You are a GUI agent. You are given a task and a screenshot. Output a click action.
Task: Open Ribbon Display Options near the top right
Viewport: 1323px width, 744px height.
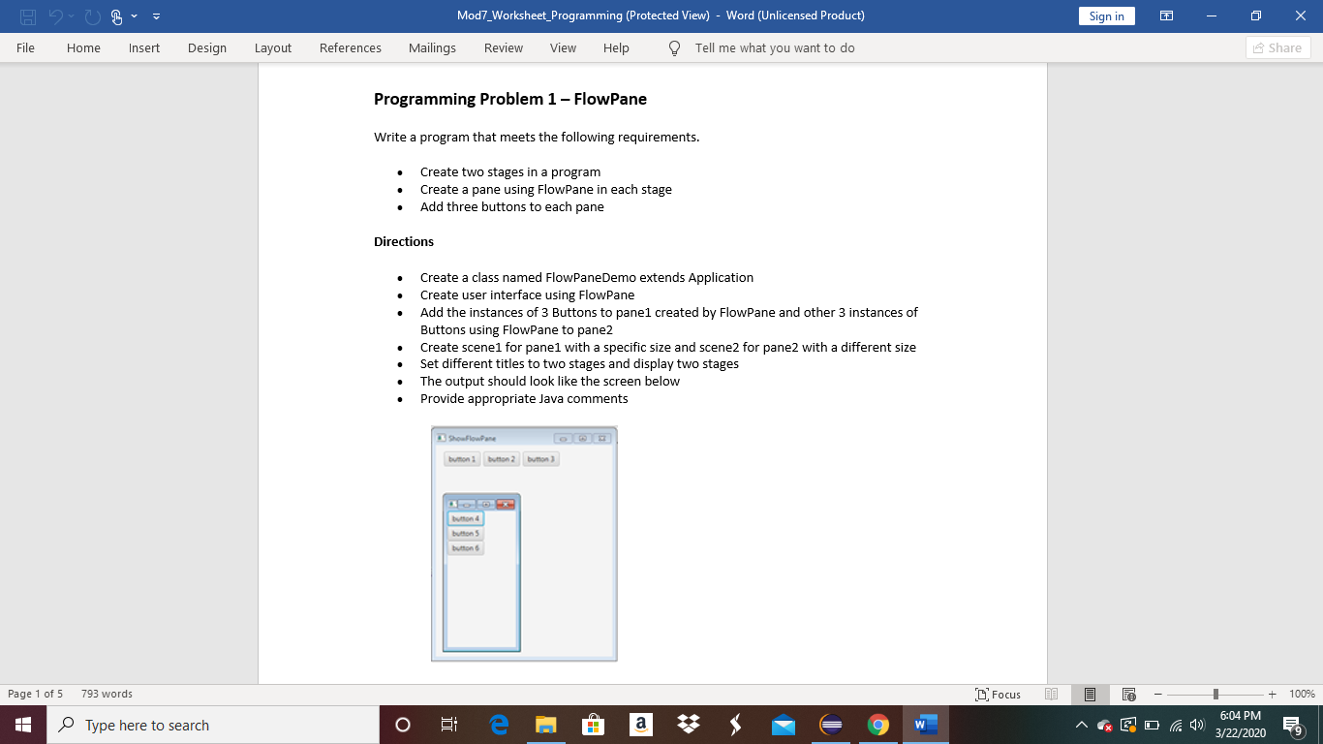coord(1166,15)
